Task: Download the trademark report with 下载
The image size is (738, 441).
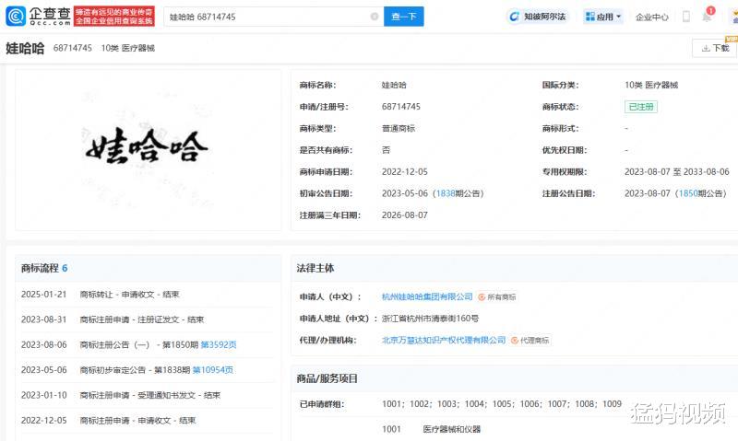Action: pos(714,48)
